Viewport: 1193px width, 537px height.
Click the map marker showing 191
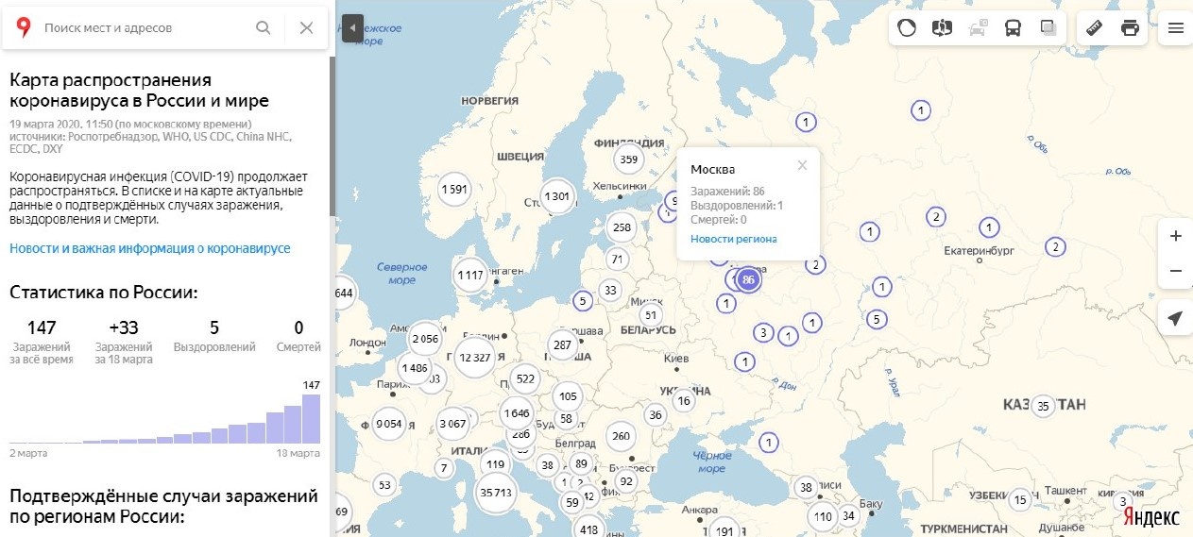(x=724, y=530)
